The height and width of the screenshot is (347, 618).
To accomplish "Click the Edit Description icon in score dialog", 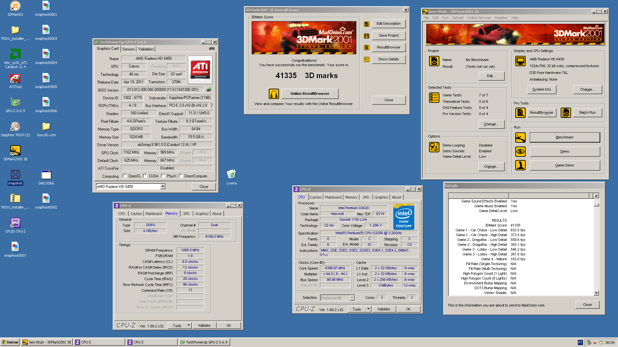I will coord(367,24).
